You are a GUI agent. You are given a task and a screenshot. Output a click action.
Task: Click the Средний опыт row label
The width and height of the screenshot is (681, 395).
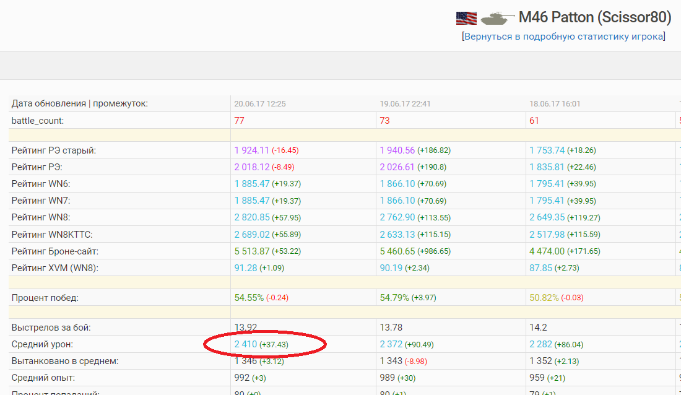pyautogui.click(x=43, y=378)
